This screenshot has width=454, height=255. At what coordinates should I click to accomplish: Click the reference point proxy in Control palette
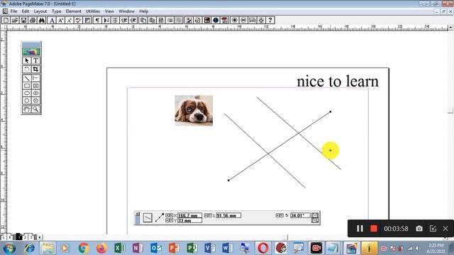[159, 217]
